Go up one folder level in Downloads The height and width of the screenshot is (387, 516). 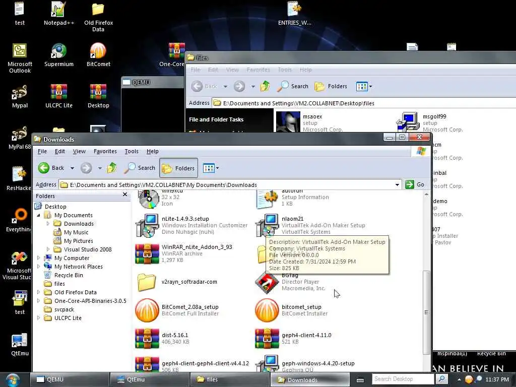click(111, 168)
